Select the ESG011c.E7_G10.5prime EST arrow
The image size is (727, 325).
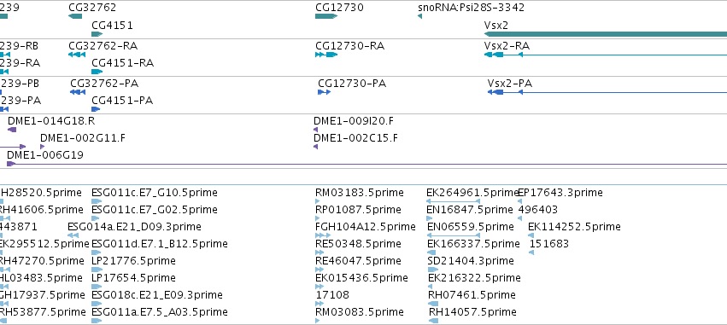point(97,201)
